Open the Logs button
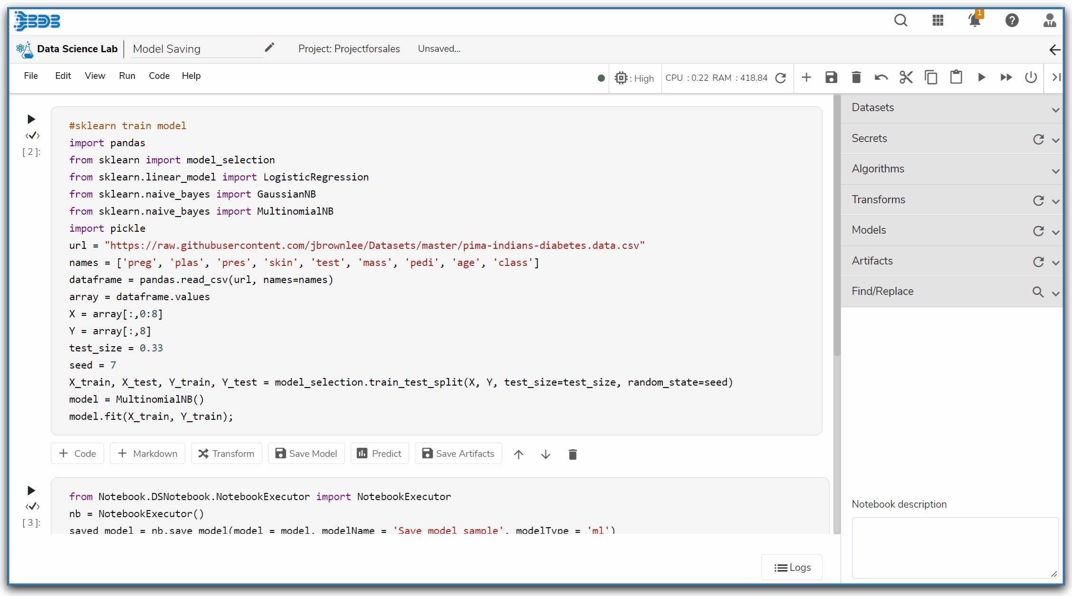The width and height of the screenshot is (1072, 596). [x=792, y=568]
